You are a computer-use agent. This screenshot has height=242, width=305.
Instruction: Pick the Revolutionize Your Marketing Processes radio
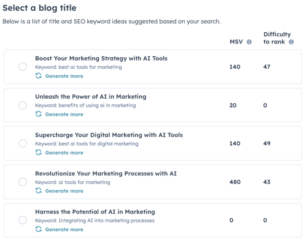(23, 182)
